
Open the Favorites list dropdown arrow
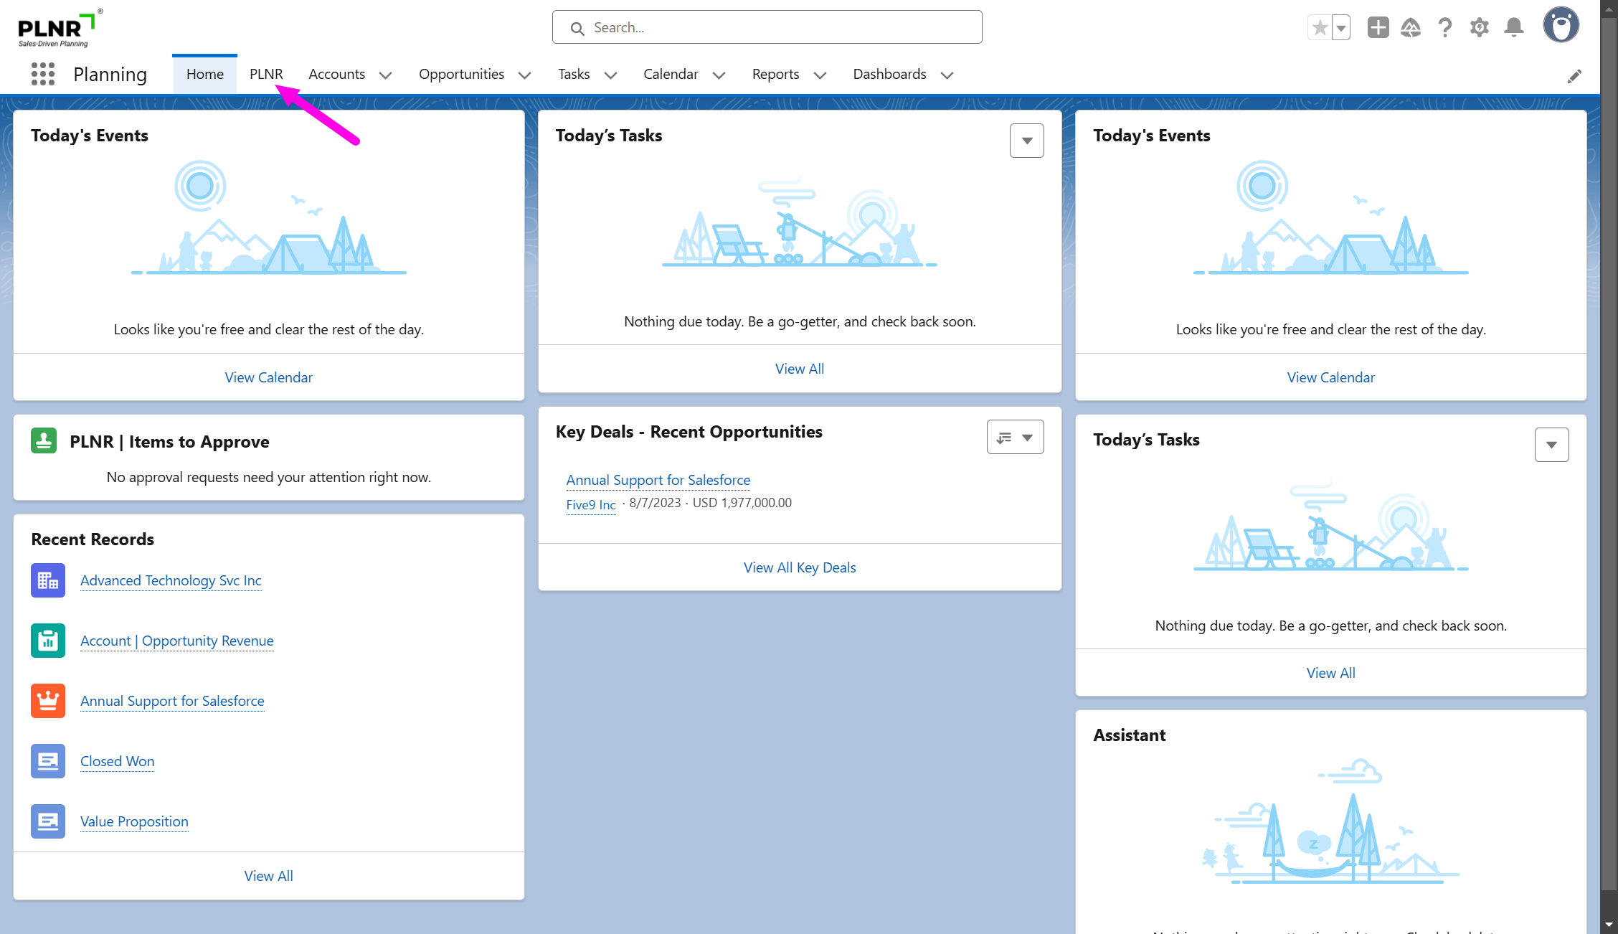click(x=1341, y=28)
